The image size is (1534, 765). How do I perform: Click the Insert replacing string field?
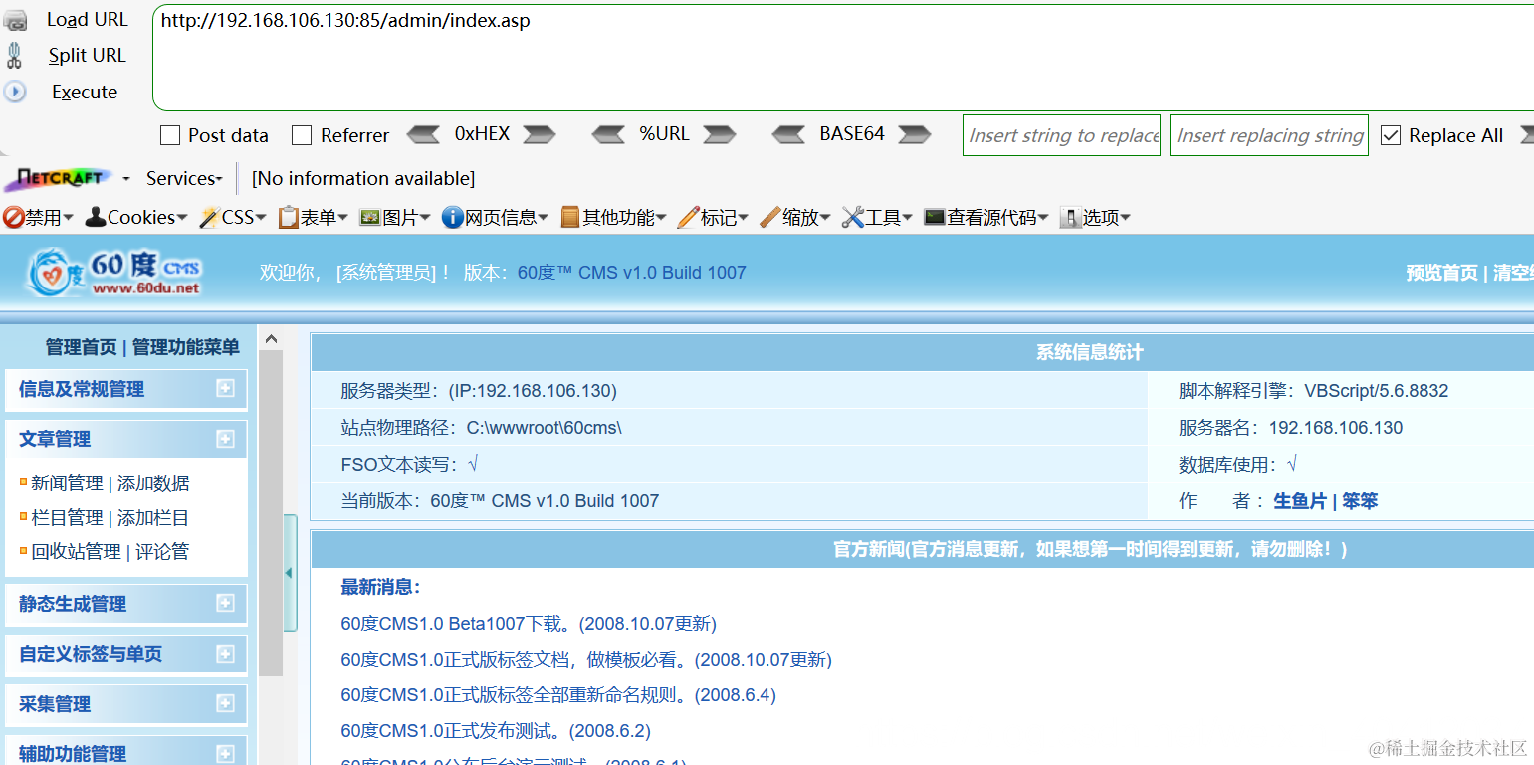(x=1269, y=135)
